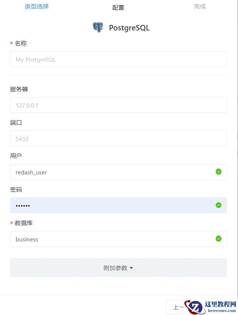Viewport: 238px width, 315px height.
Task: Click the 上一 button at the bottom
Action: (x=179, y=307)
